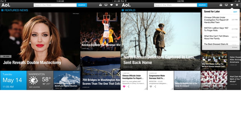The width and height of the screenshot is (241, 135).
Task: Close saved list via heart on World screen
Action: (x=232, y=5)
